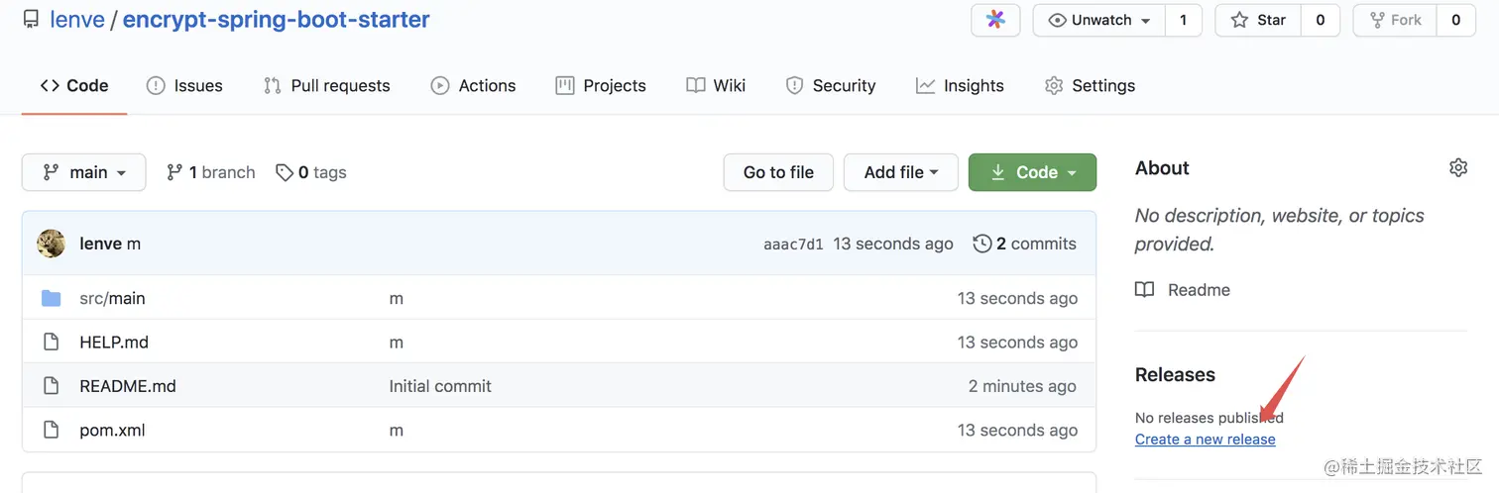This screenshot has height=493, width=1499.
Task: Click the tags label icon
Action: pyautogui.click(x=285, y=172)
